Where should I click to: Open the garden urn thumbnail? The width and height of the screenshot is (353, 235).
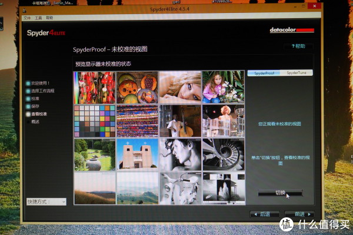tap(95, 155)
